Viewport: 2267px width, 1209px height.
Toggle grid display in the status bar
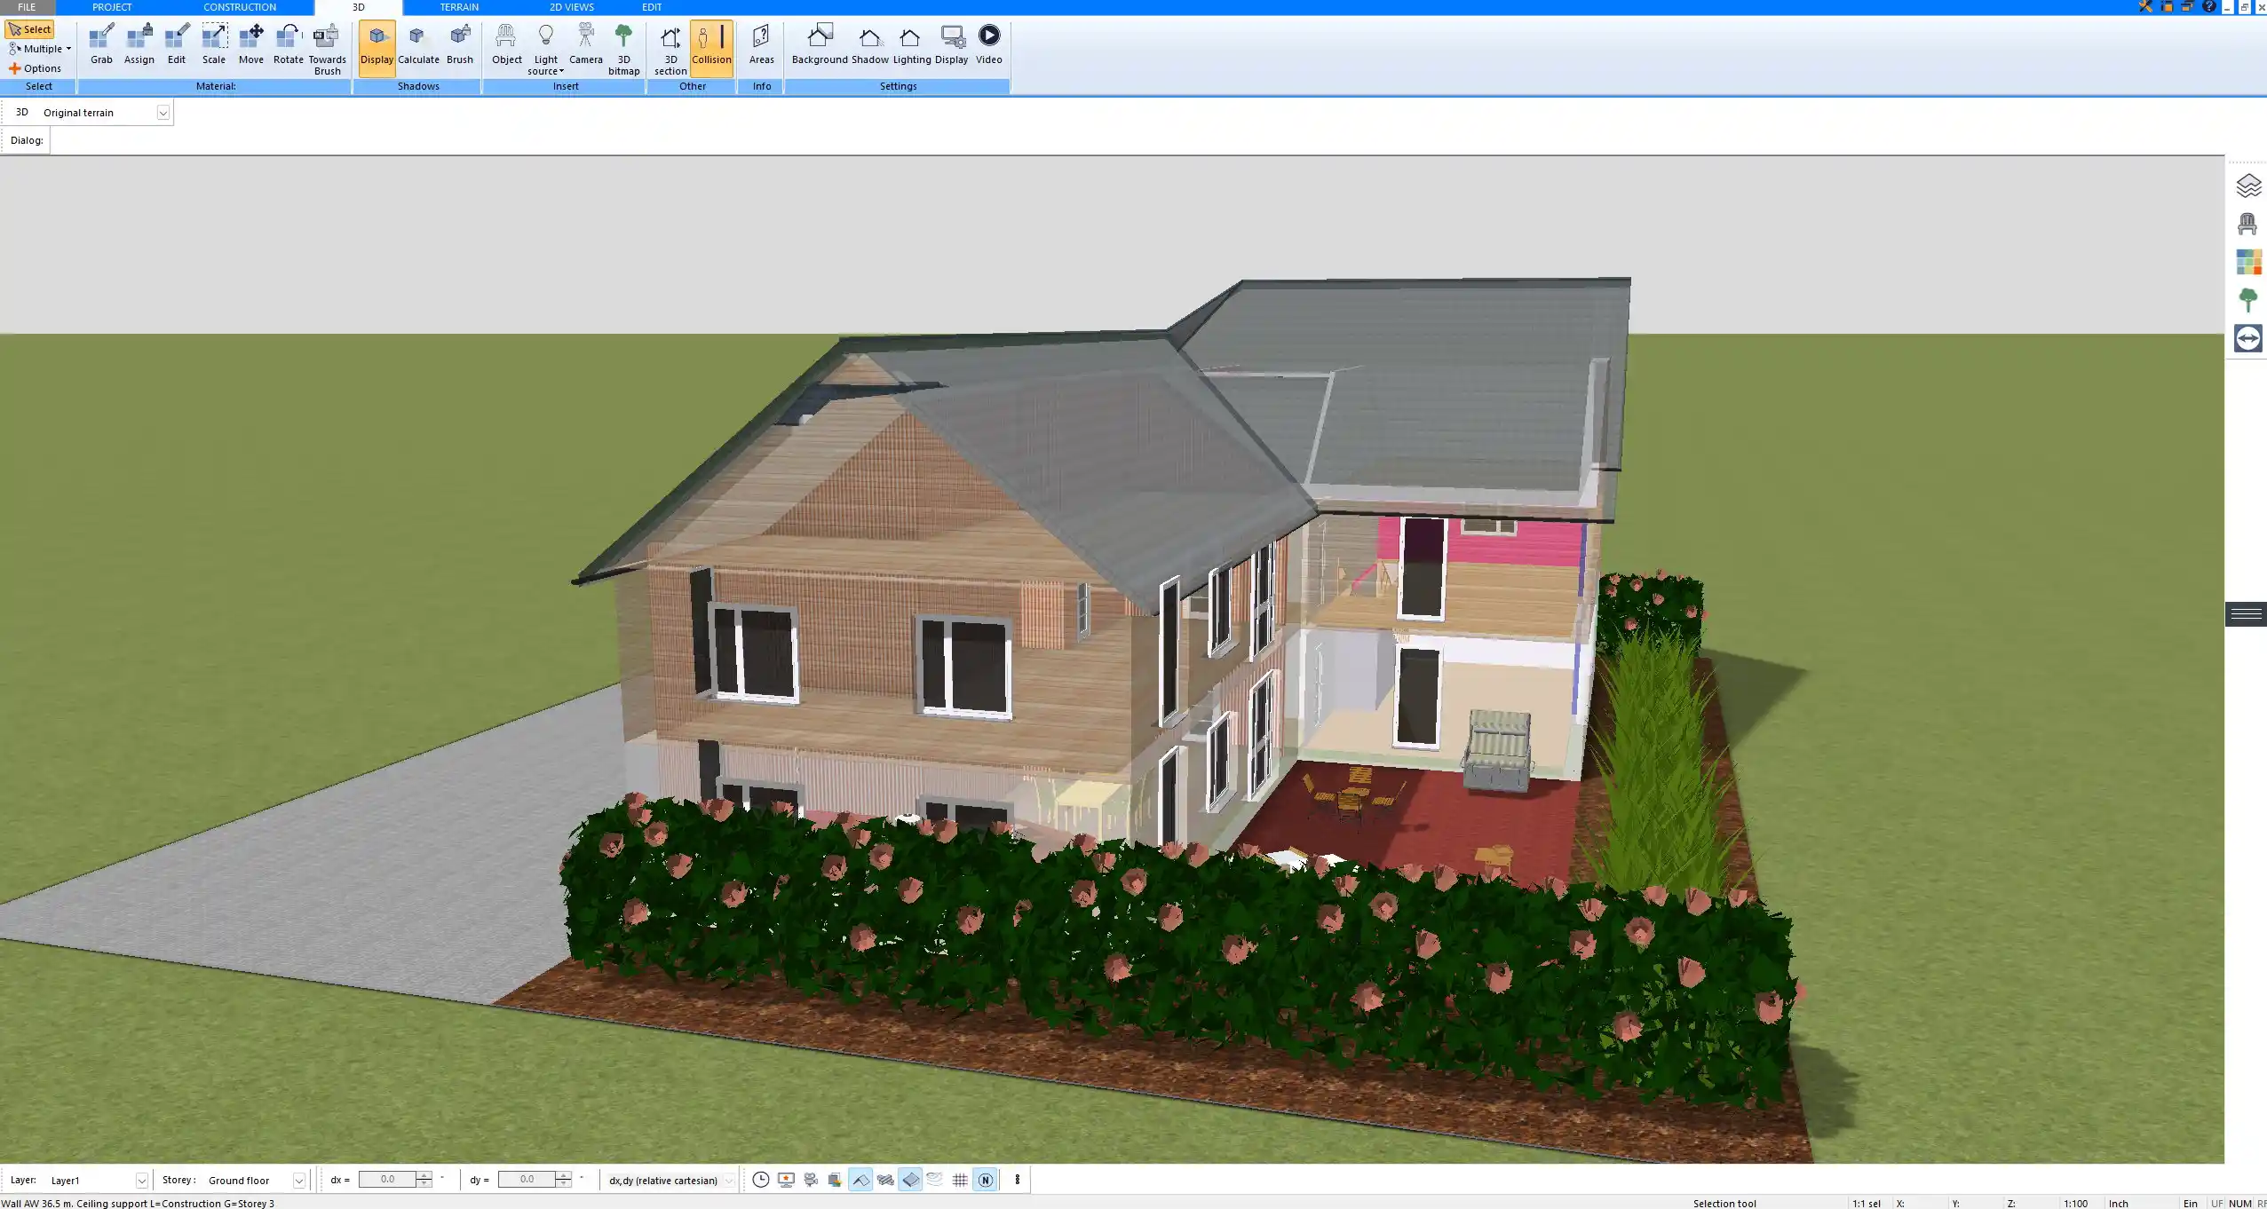959,1180
